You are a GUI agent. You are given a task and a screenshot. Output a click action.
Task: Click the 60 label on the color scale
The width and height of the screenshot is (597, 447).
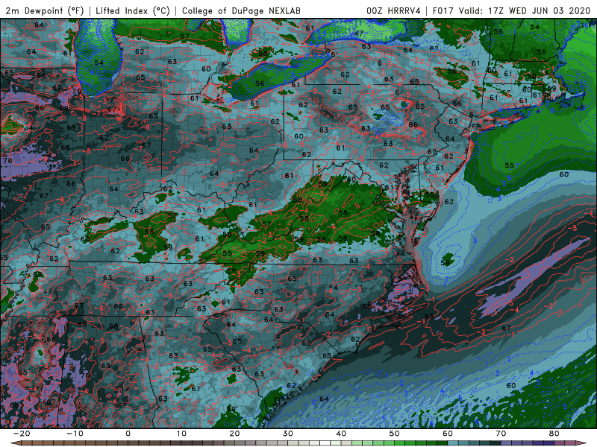point(448,434)
